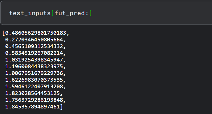
Task: Click output value 0.5834519267082214
Action: [34, 53]
